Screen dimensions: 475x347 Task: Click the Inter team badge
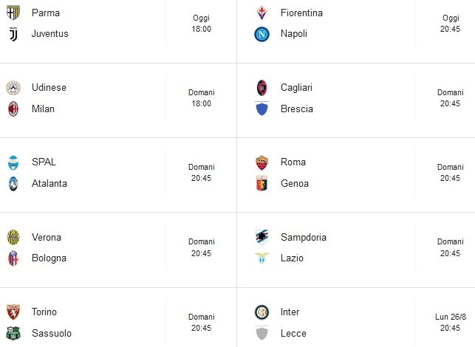262,312
